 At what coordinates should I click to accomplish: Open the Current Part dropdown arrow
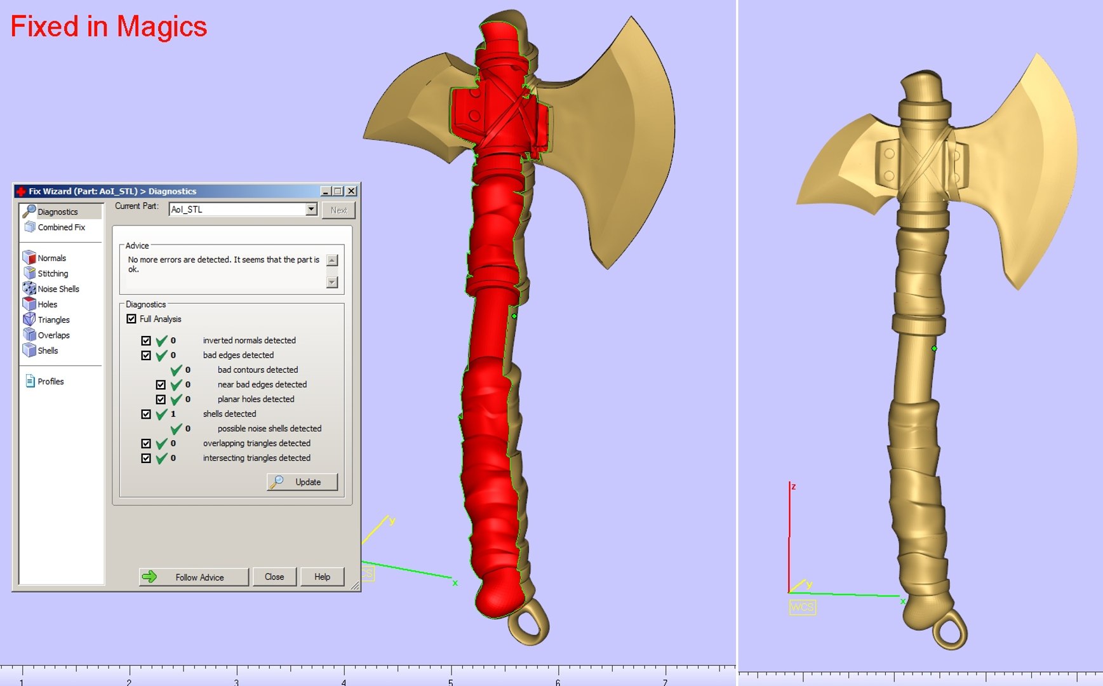coord(311,209)
